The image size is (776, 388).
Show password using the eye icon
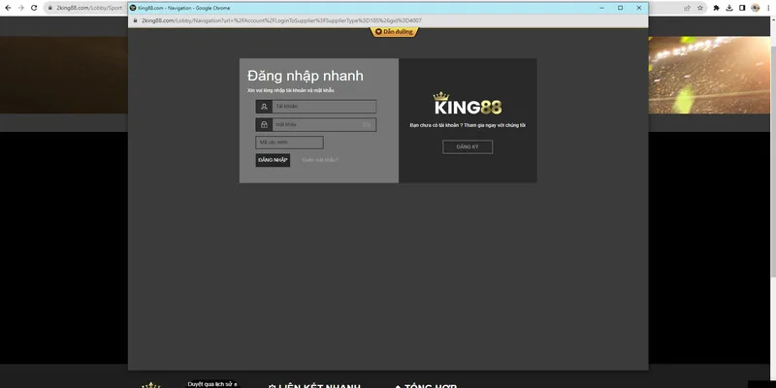(367, 125)
